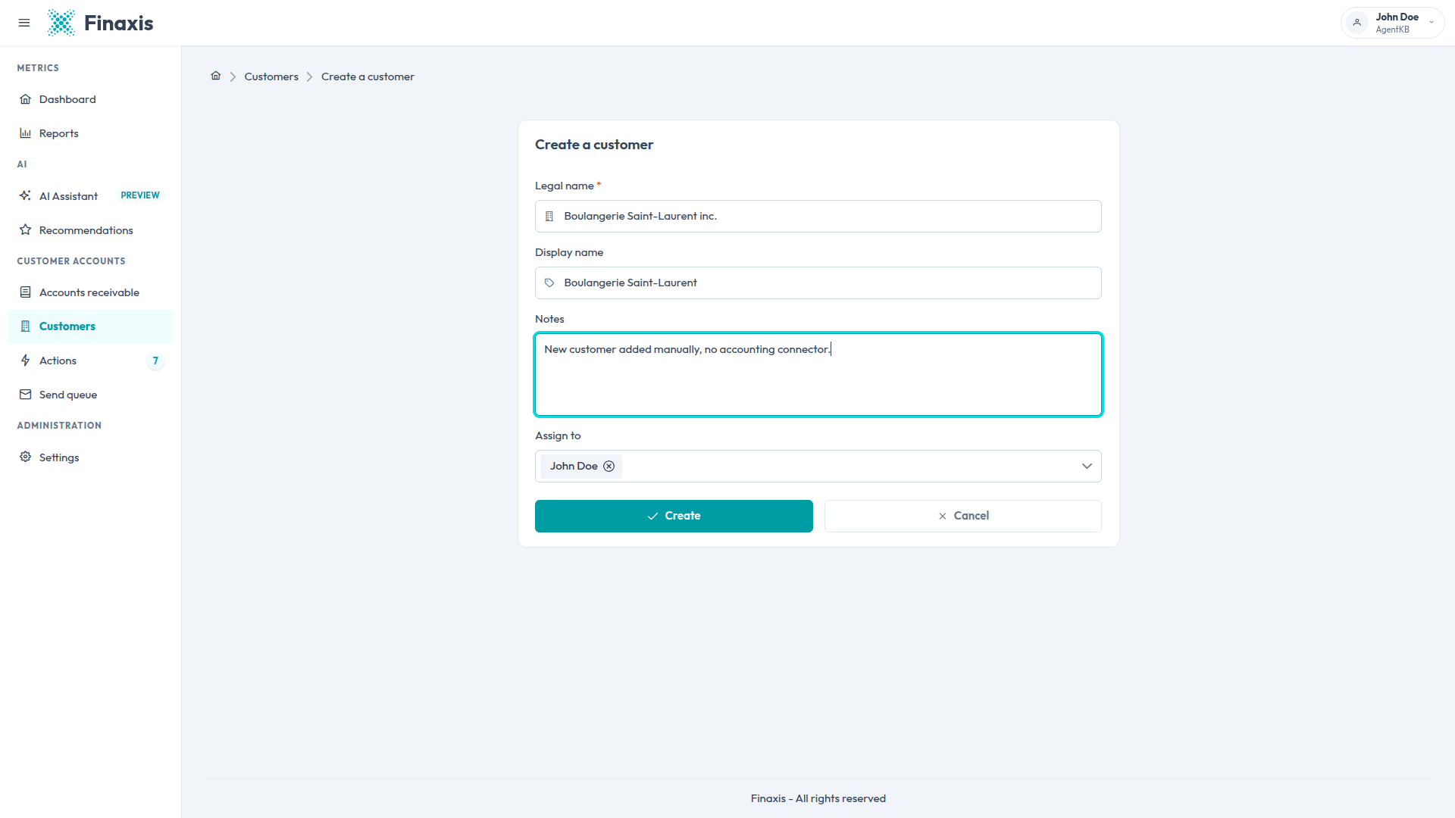Viewport: 1455px width, 818px height.
Task: Open AI Assistant in the sidebar
Action: [x=90, y=196]
